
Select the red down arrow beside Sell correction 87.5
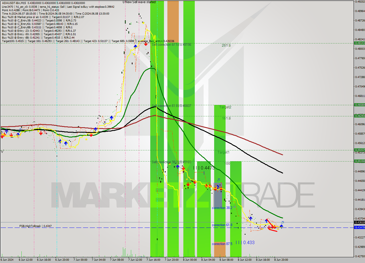point(146,45)
